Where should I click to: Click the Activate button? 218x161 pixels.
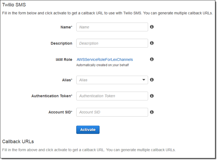pyautogui.click(x=88, y=130)
